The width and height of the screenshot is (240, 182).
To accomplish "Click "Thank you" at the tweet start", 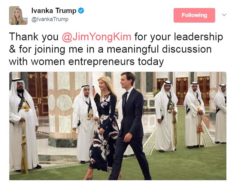I will (34, 37).
